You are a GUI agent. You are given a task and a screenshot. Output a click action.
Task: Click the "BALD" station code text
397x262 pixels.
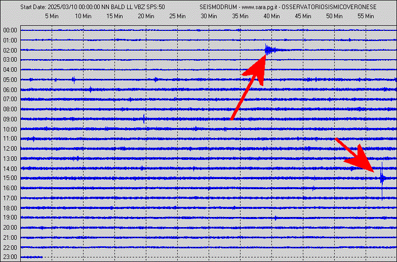coord(118,7)
